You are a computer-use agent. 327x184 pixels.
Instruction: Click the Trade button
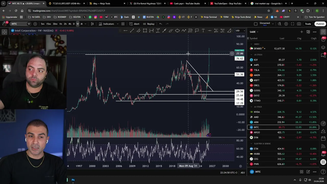click(x=308, y=24)
